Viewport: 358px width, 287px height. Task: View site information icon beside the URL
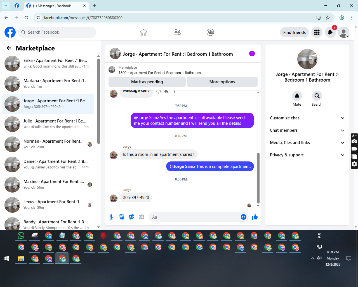[x=39, y=18]
